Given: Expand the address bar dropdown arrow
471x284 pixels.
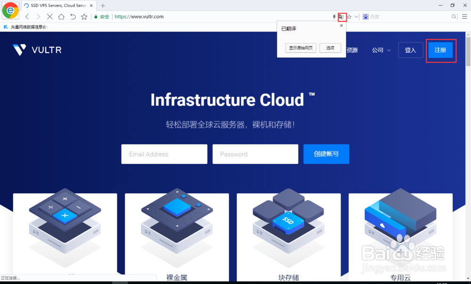Looking at the screenshot, I should [x=356, y=17].
